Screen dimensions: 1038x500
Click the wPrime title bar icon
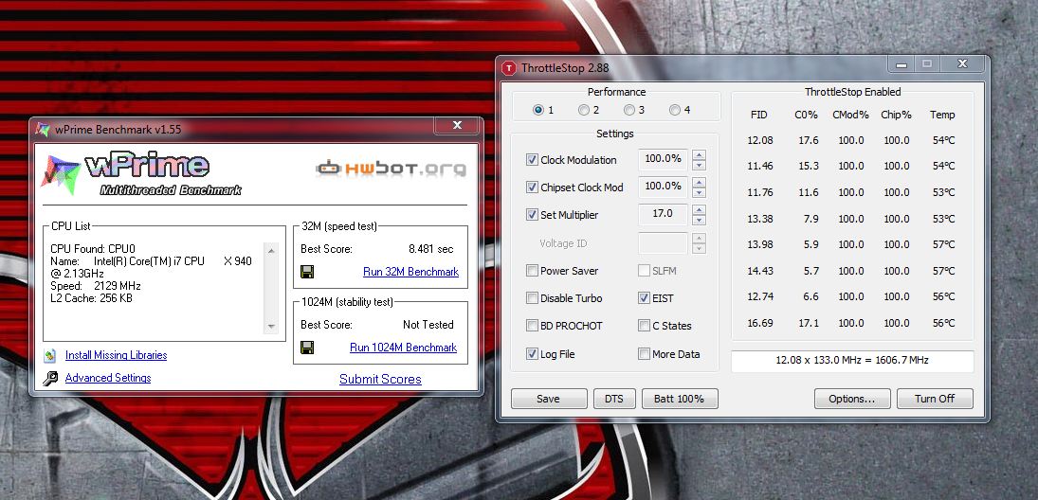click(x=43, y=129)
